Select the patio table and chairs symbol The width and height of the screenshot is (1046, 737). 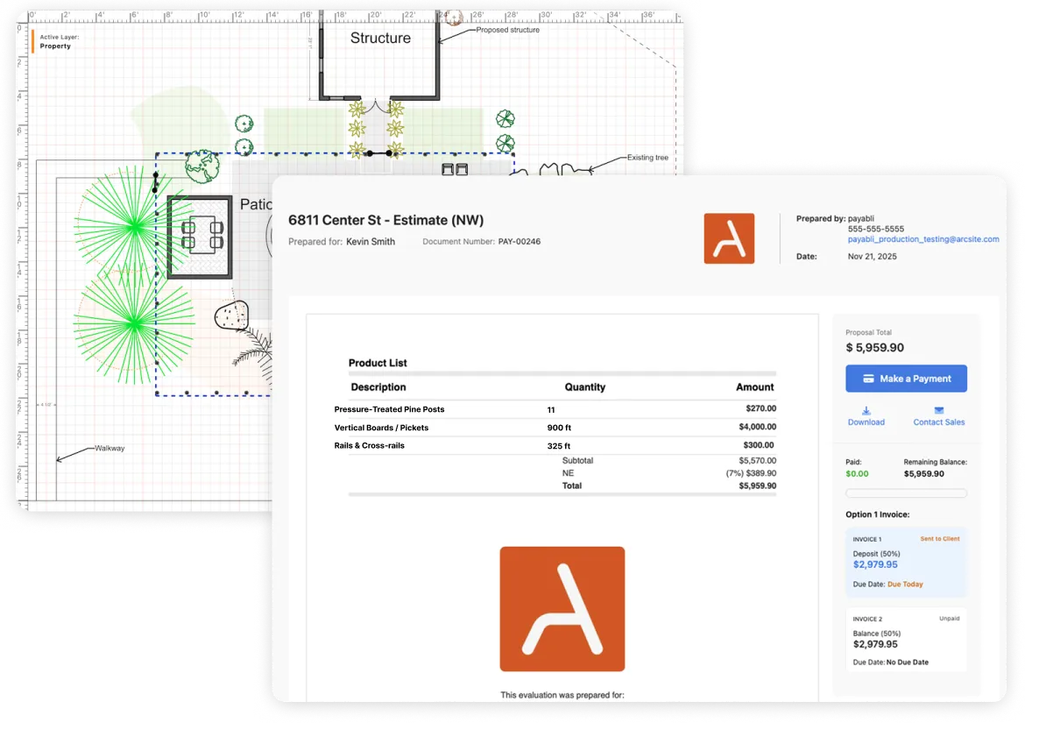pyautogui.click(x=201, y=235)
